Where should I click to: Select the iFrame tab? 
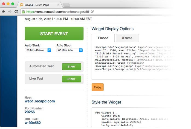pos(127,38)
